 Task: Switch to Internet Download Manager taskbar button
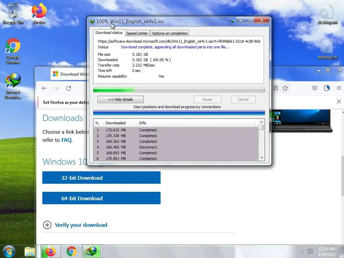[x=91, y=251]
